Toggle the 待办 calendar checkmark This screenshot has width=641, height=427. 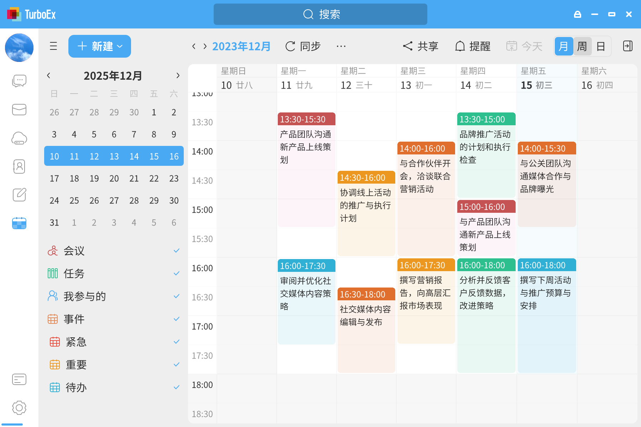[177, 387]
